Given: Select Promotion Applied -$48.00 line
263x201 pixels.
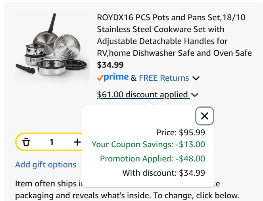Looking at the screenshot, I should click(152, 159).
